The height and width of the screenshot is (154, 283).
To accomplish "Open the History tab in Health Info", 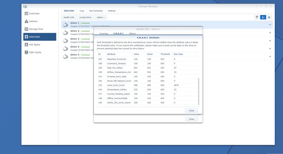I will pyautogui.click(x=132, y=34).
